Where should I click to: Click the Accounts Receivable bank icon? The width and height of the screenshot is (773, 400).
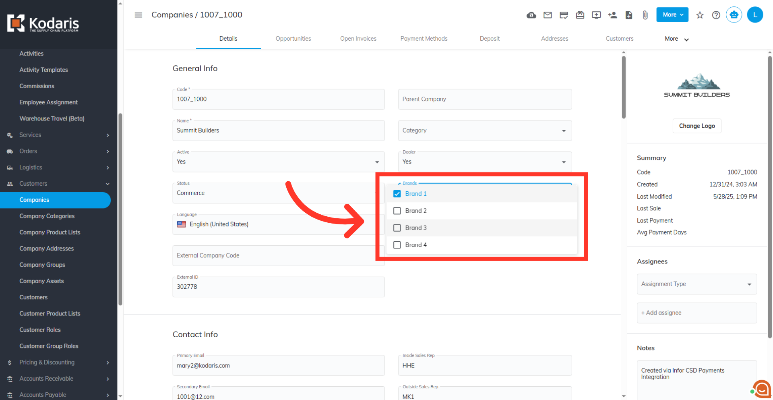pyautogui.click(x=10, y=379)
